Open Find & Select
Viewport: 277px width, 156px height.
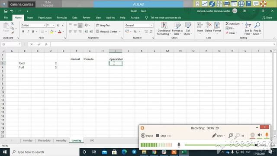257,29
